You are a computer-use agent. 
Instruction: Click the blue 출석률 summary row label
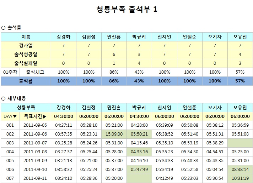point(26,81)
